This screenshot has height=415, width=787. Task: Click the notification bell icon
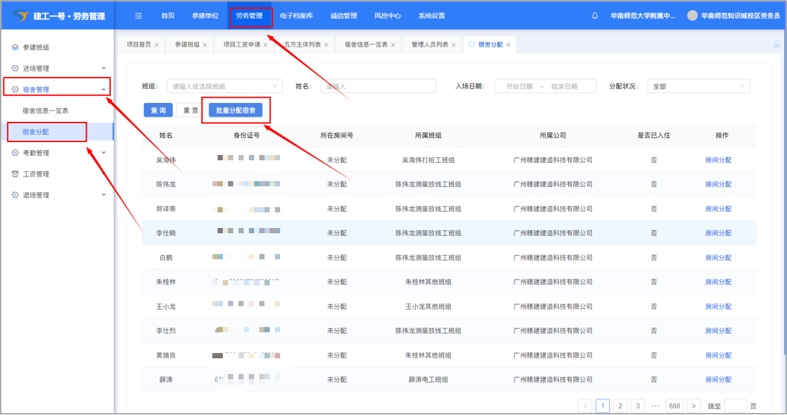pyautogui.click(x=595, y=16)
